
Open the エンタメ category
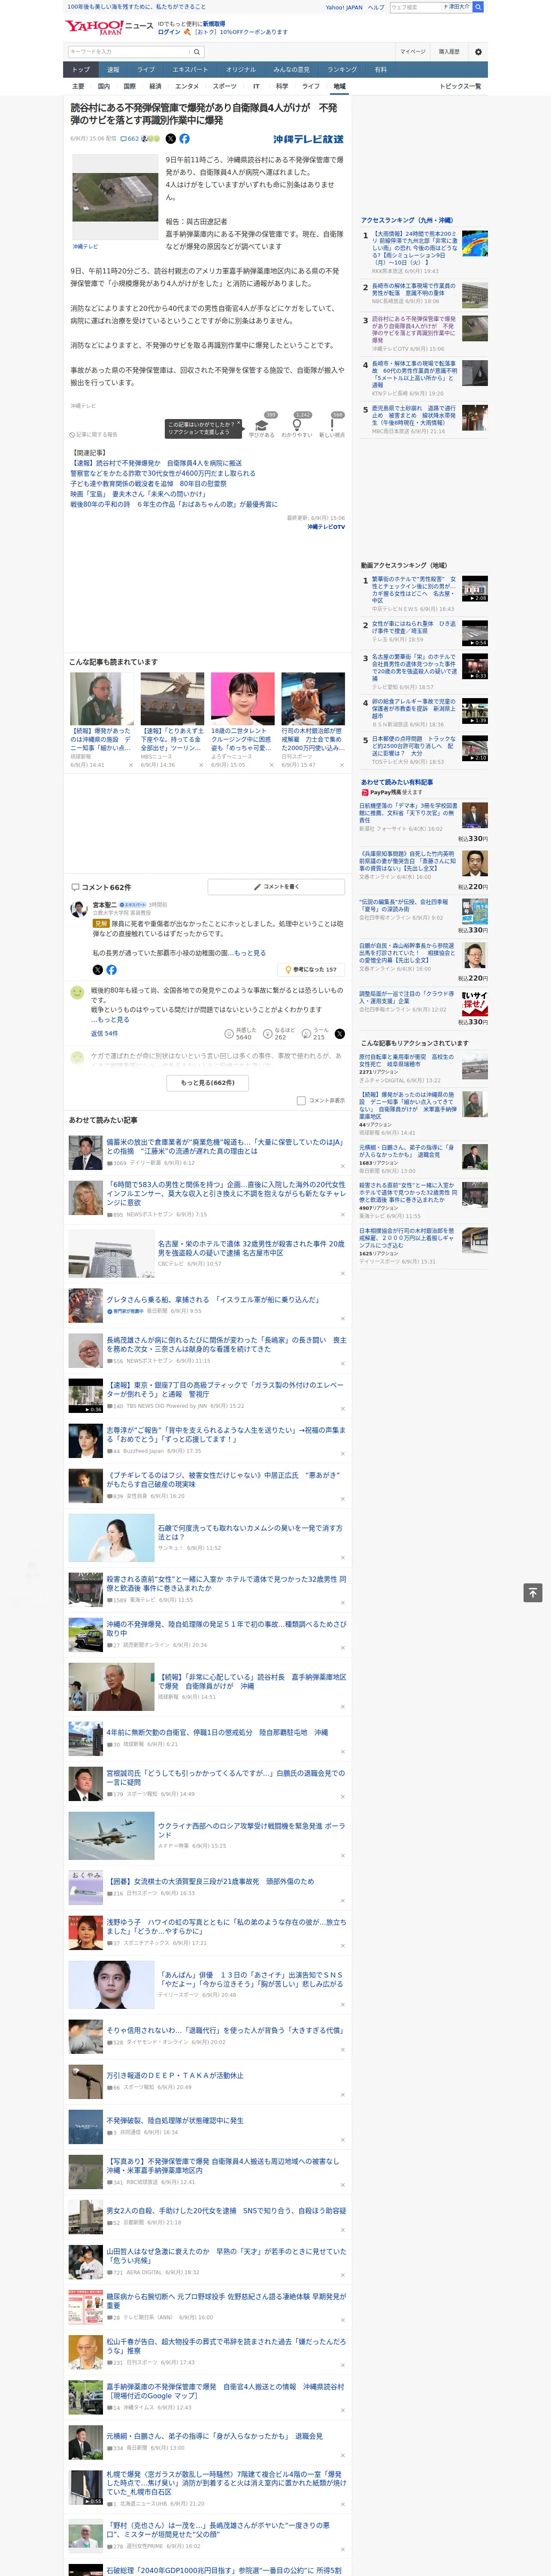coord(187,87)
